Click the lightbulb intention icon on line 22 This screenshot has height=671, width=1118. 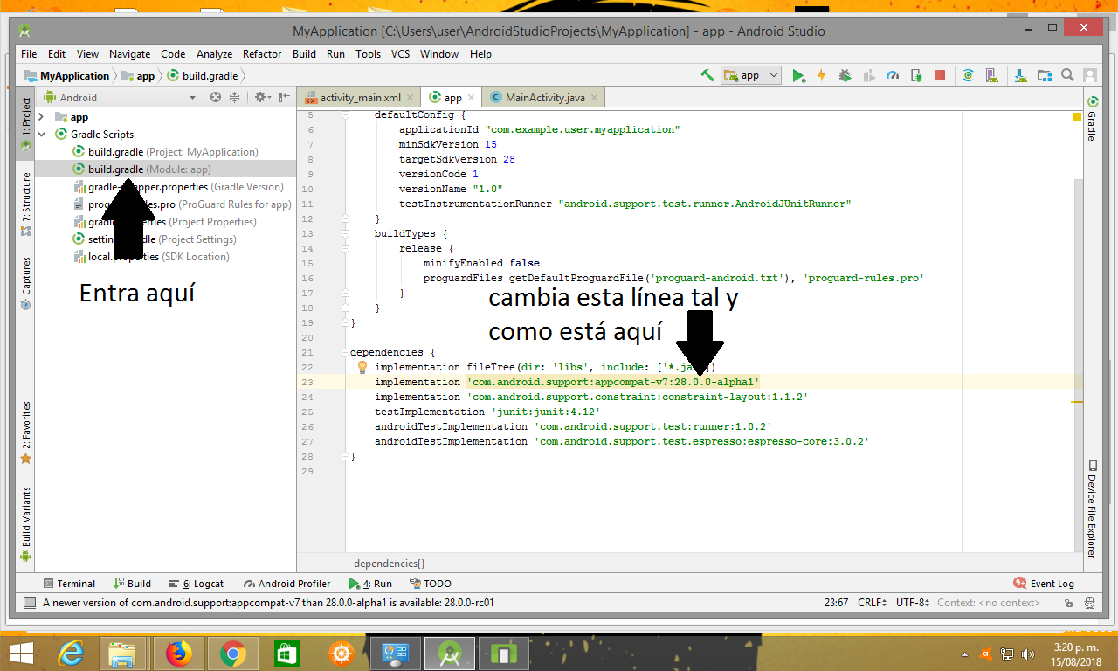coord(362,368)
